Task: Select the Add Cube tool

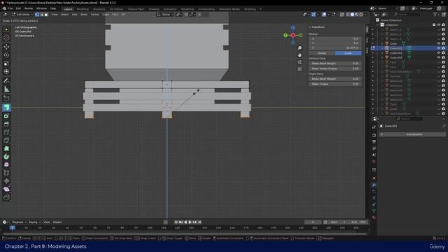Action: [6, 99]
